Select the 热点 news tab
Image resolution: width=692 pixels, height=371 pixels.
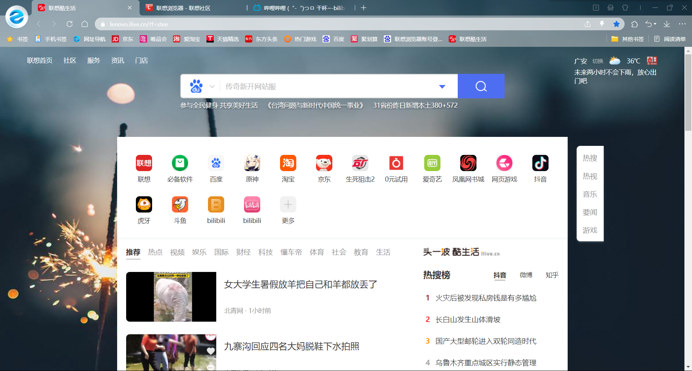[155, 252]
